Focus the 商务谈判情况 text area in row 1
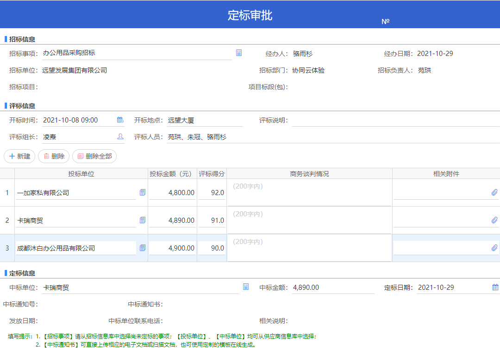The height and width of the screenshot is (349, 500). pyautogui.click(x=309, y=193)
